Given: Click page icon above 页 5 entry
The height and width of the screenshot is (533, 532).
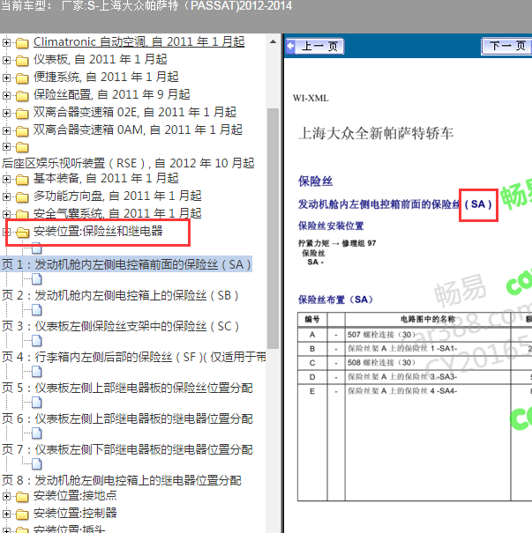Looking at the screenshot, I should [x=37, y=372].
